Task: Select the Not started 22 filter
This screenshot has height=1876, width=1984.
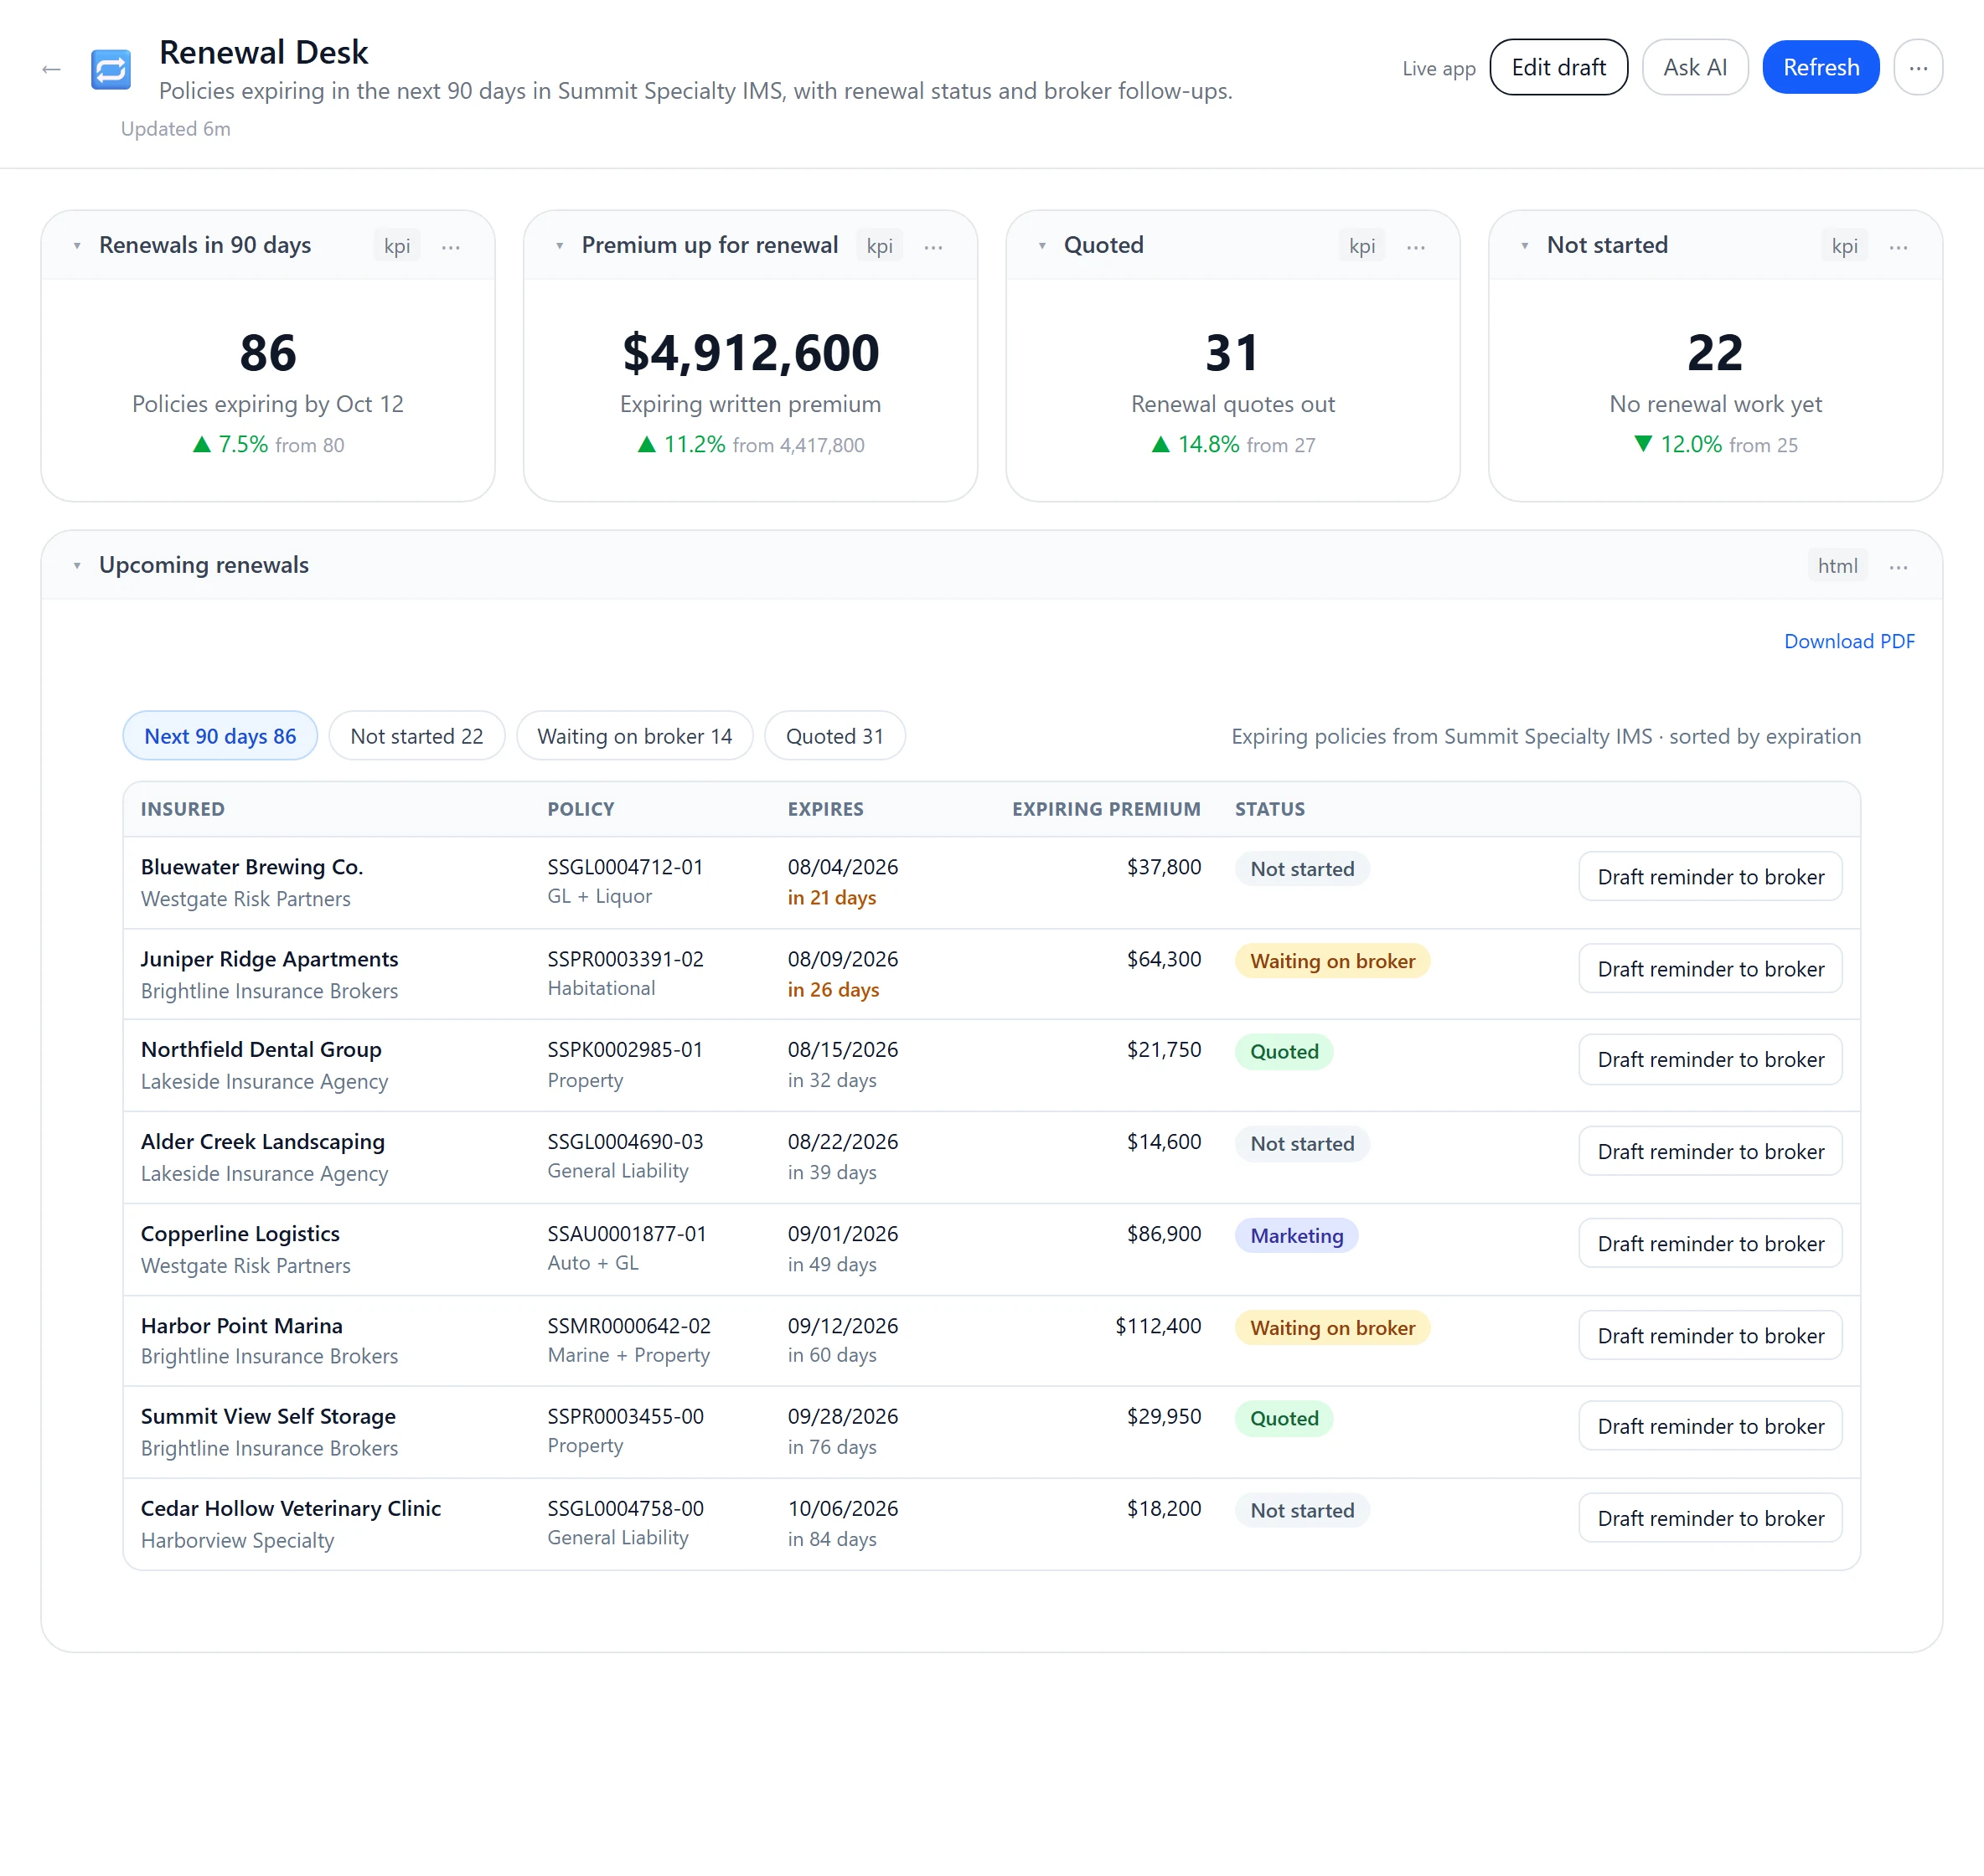Action: tap(416, 736)
